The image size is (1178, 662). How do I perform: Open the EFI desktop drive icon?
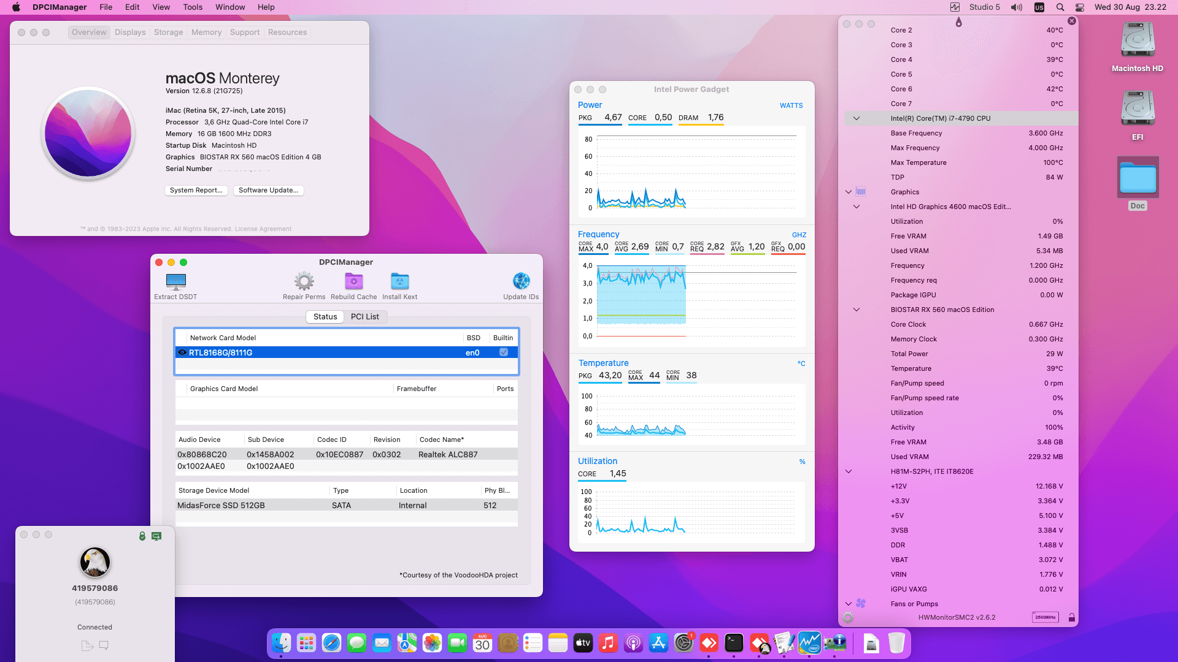1138,109
